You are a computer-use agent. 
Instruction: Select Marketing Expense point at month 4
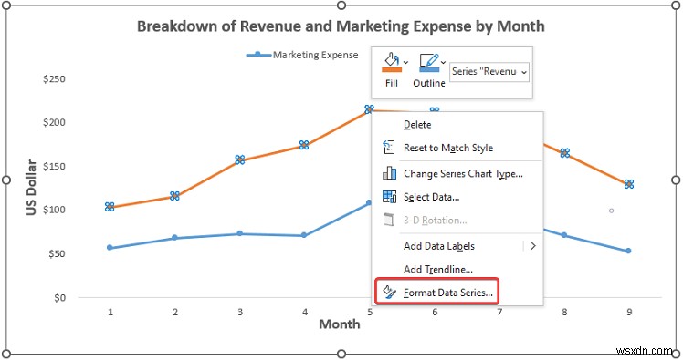pos(304,236)
